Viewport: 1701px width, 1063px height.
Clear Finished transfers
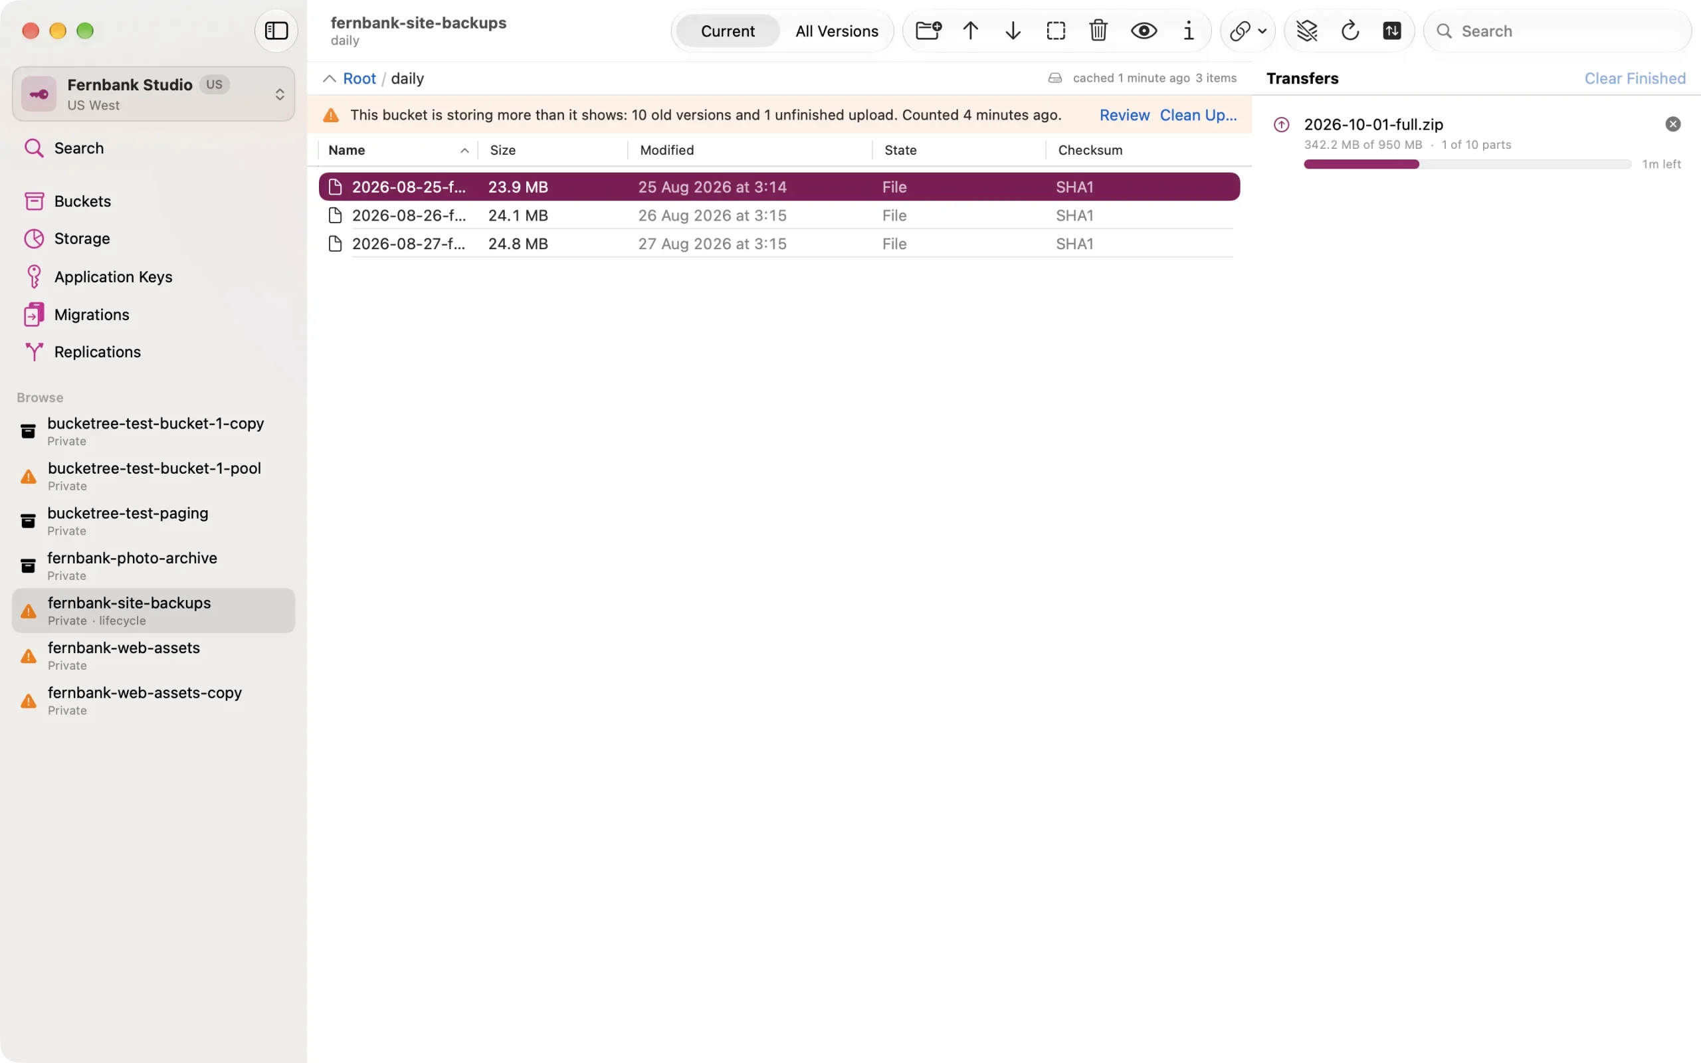[x=1635, y=79]
